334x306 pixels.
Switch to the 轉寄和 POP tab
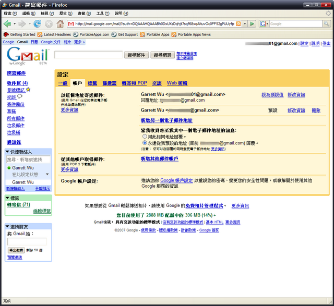pos(135,83)
